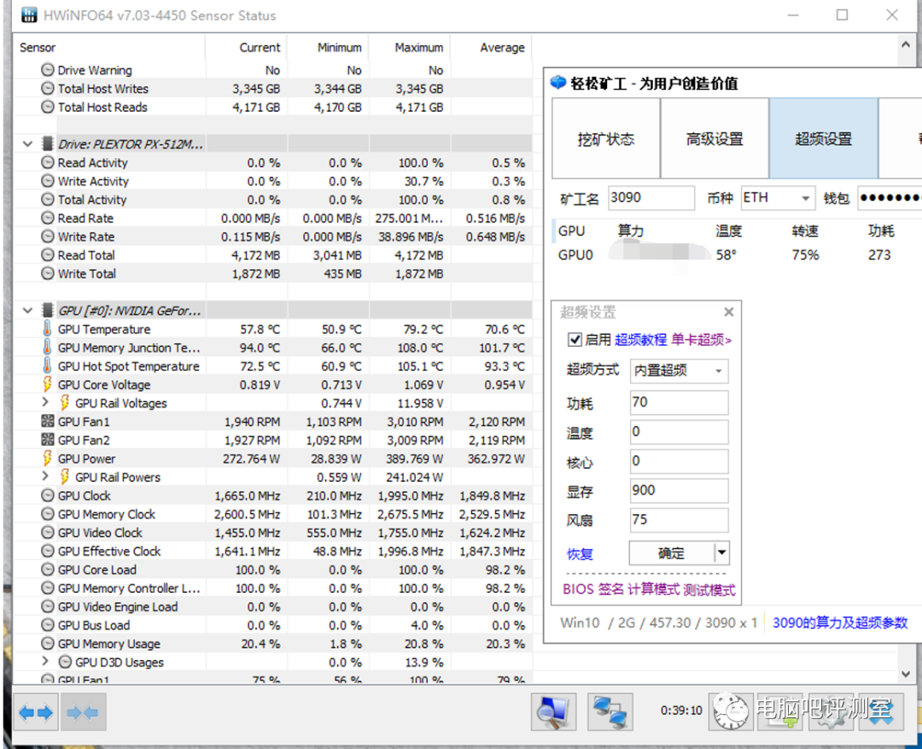Viewport: 922px width, 749px height.
Task: Click the collapse-columns arrows icon at bottom left
Action: pyautogui.click(x=83, y=713)
